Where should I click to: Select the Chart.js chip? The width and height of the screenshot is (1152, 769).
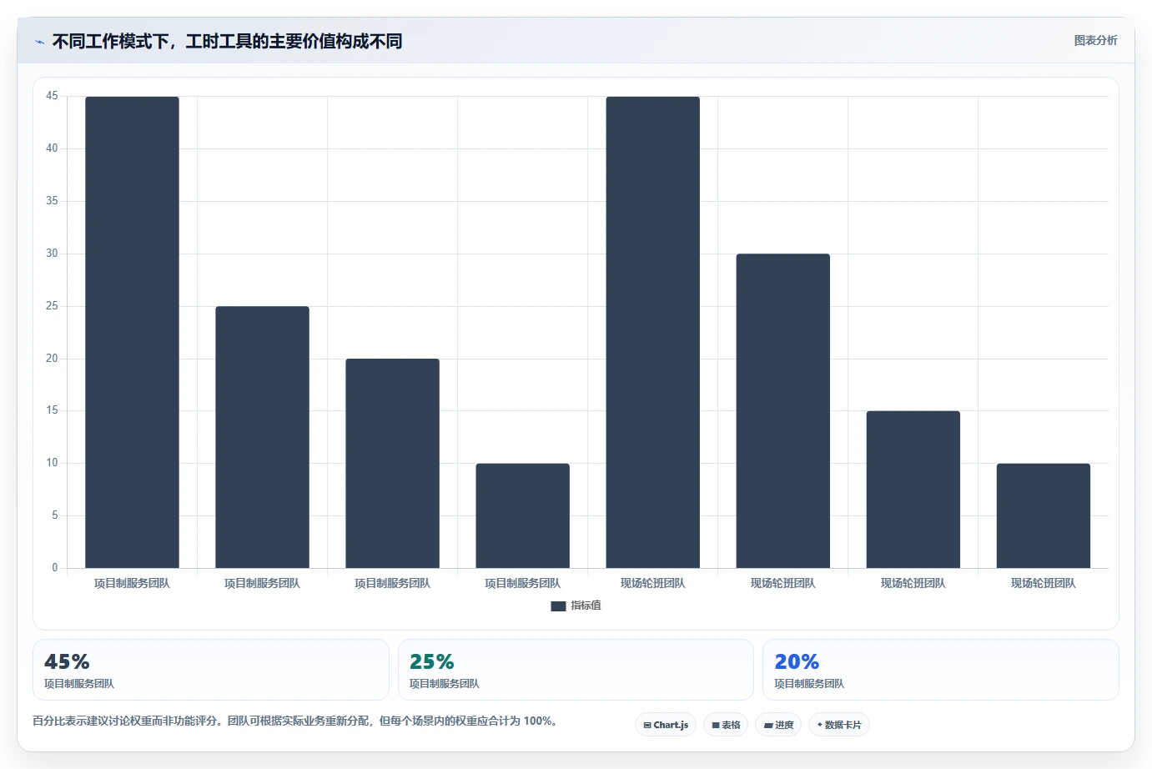[x=666, y=725]
